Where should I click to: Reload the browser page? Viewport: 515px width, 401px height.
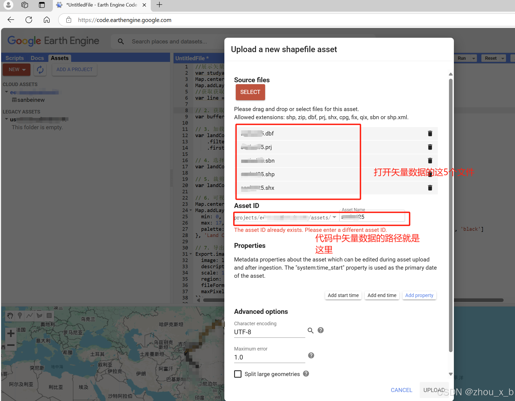click(x=29, y=20)
